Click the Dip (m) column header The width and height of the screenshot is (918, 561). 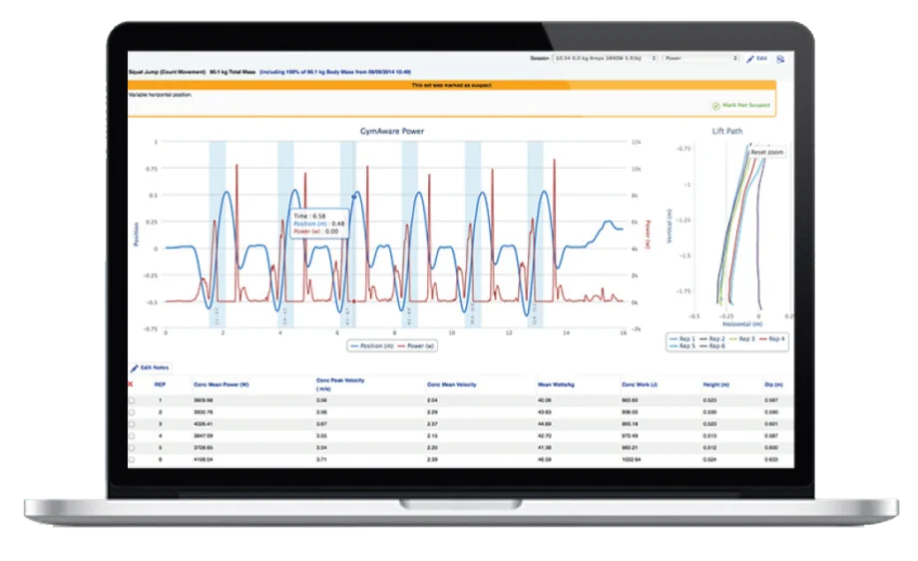point(773,384)
